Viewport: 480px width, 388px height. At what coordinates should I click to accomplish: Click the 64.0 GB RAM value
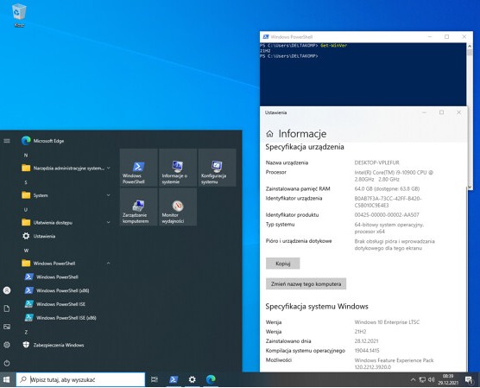point(387,188)
